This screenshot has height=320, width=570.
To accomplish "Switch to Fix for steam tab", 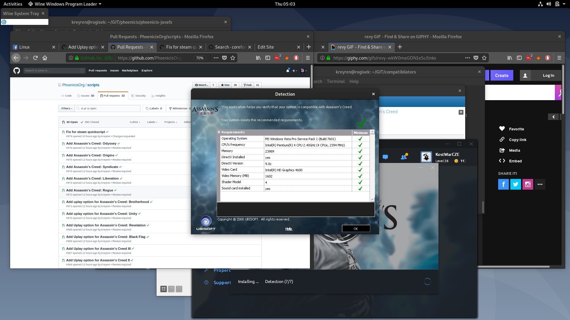I will pos(181,47).
